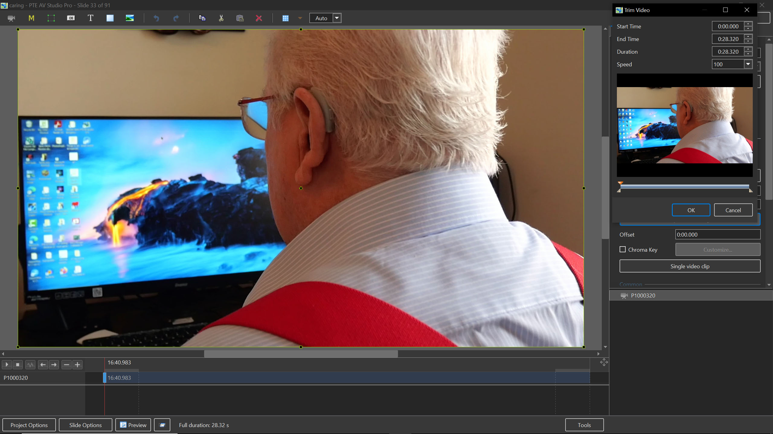Click the yellow M mask icon
773x434 pixels.
coord(31,18)
